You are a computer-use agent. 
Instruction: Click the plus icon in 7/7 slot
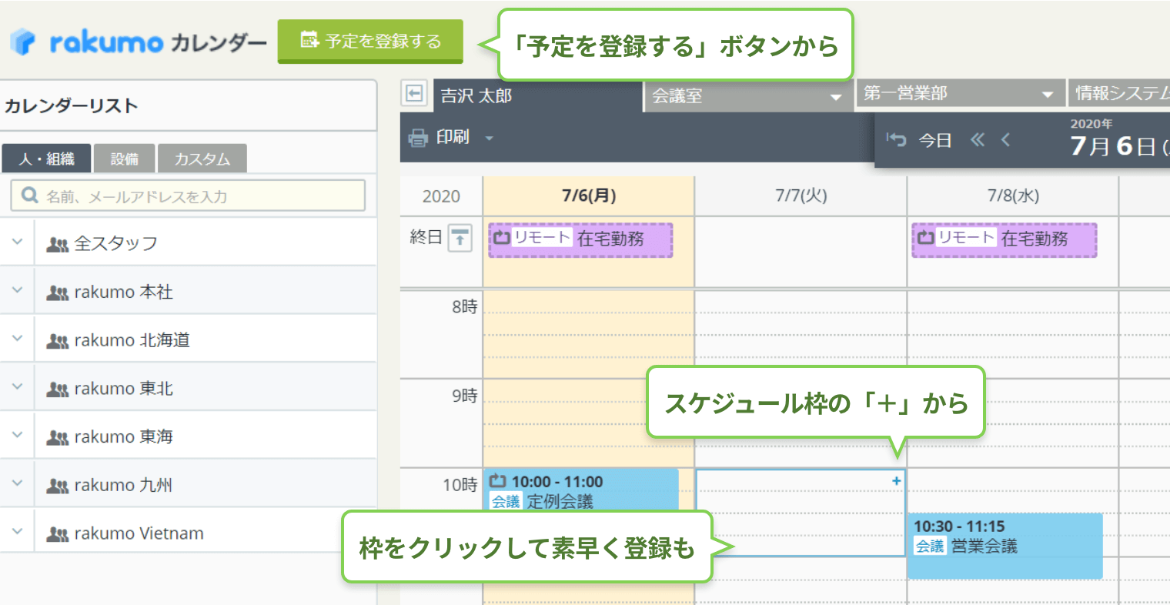click(896, 481)
